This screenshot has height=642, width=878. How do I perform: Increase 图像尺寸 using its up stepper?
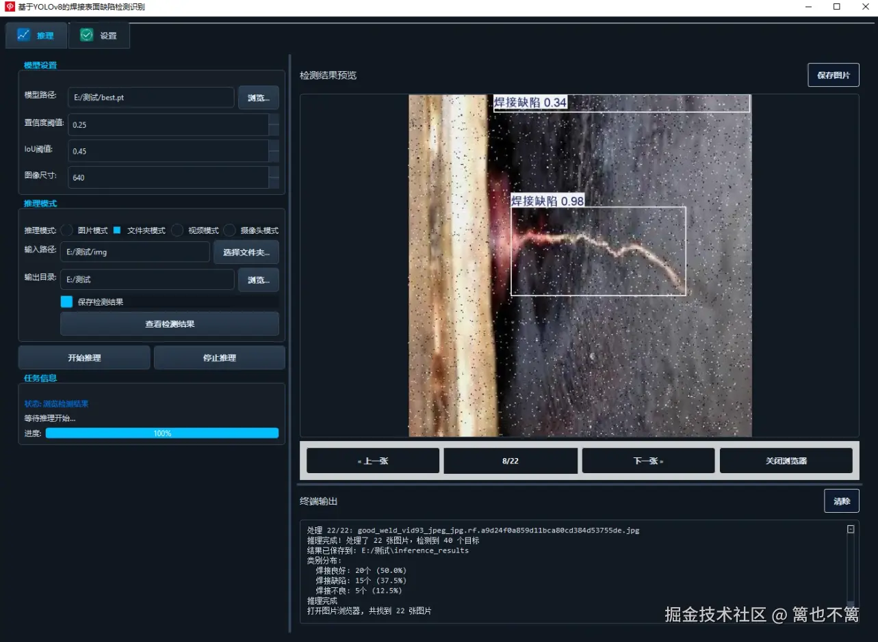click(274, 172)
